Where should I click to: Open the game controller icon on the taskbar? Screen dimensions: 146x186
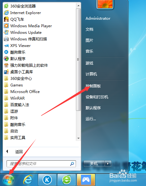click(86, 180)
